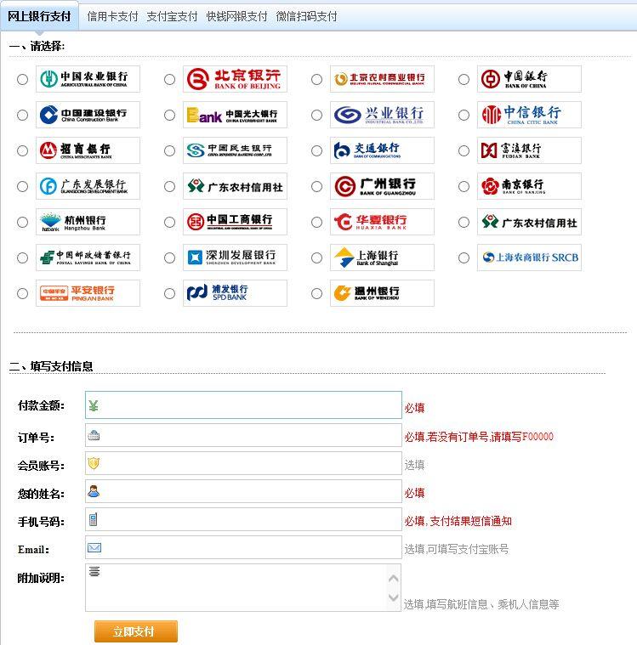Click the 浦发银行 SPD Bank logo
The height and width of the screenshot is (645, 637).
pos(235,293)
